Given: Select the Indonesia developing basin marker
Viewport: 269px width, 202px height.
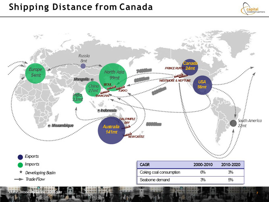Looking at the screenshot, I should tap(98, 110).
